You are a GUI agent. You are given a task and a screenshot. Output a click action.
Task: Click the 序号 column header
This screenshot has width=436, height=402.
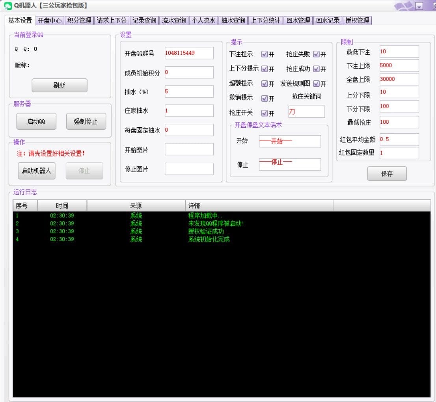tap(25, 206)
